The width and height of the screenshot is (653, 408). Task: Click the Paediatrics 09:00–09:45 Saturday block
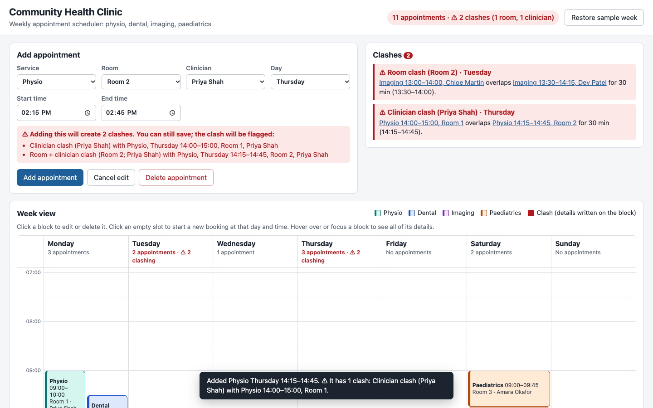(x=509, y=389)
